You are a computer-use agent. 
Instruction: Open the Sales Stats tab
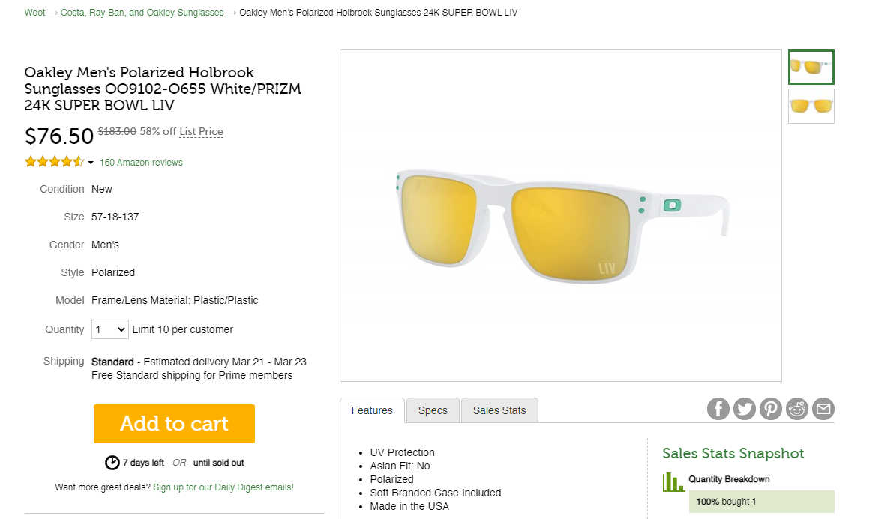(499, 410)
